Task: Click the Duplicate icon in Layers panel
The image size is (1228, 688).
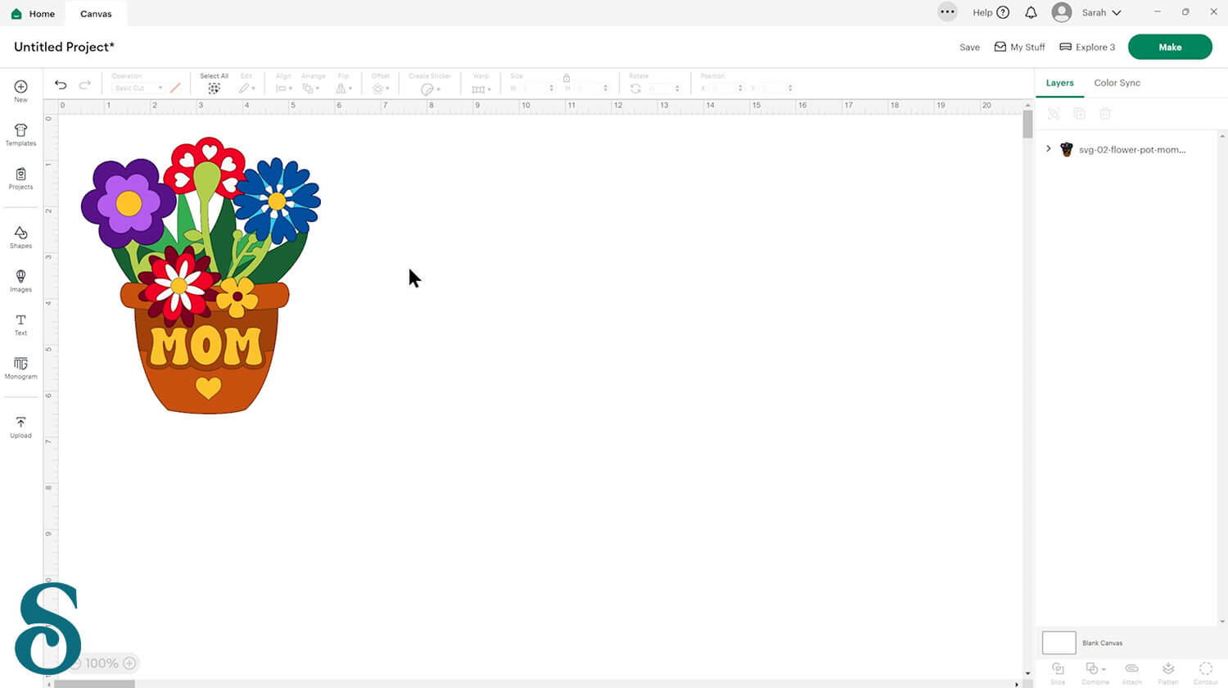Action: click(1079, 114)
